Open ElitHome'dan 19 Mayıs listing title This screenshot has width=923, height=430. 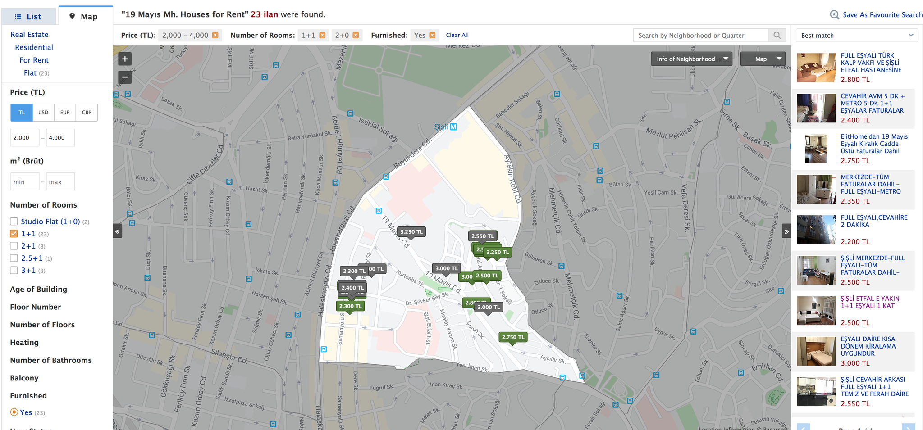point(874,144)
